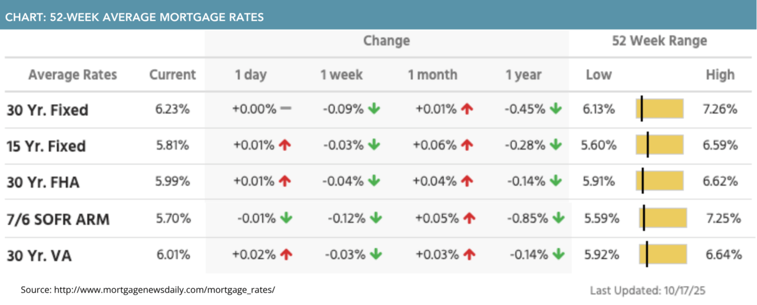Click the 30 Yr. VA 1 day red up arrow
The image size is (757, 305).
point(286,255)
